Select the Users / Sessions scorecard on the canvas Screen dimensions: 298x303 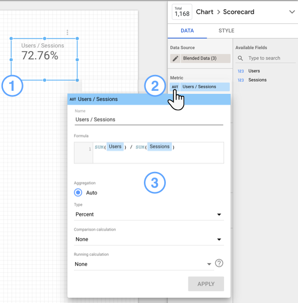[44, 59]
